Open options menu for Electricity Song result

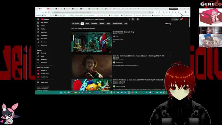pos(171,32)
